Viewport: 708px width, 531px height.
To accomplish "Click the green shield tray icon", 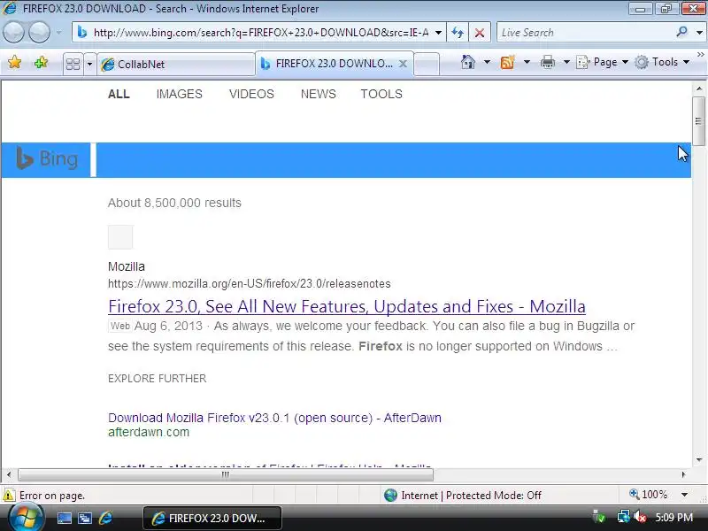I will pyautogui.click(x=599, y=517).
